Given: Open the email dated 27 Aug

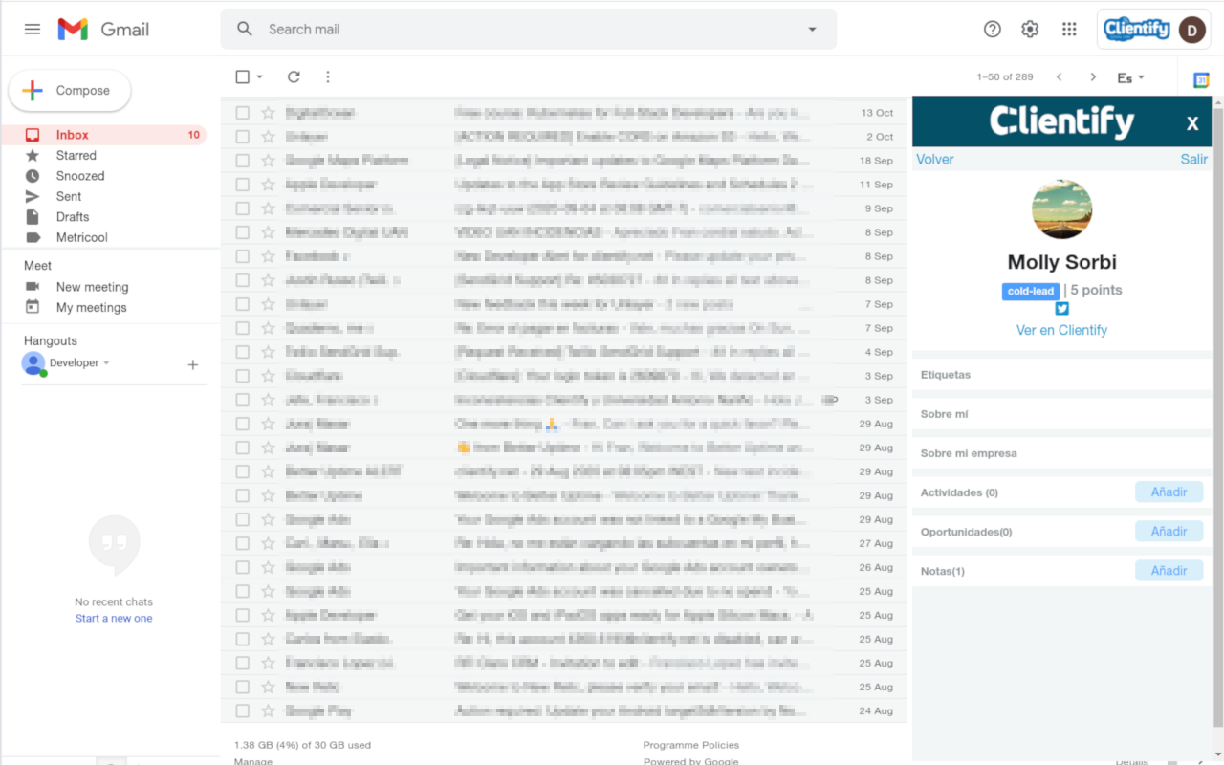Looking at the screenshot, I should (x=564, y=543).
